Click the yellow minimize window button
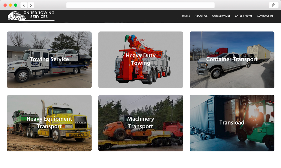Image resolution: width=281 pixels, height=168 pixels. pos(10,5)
